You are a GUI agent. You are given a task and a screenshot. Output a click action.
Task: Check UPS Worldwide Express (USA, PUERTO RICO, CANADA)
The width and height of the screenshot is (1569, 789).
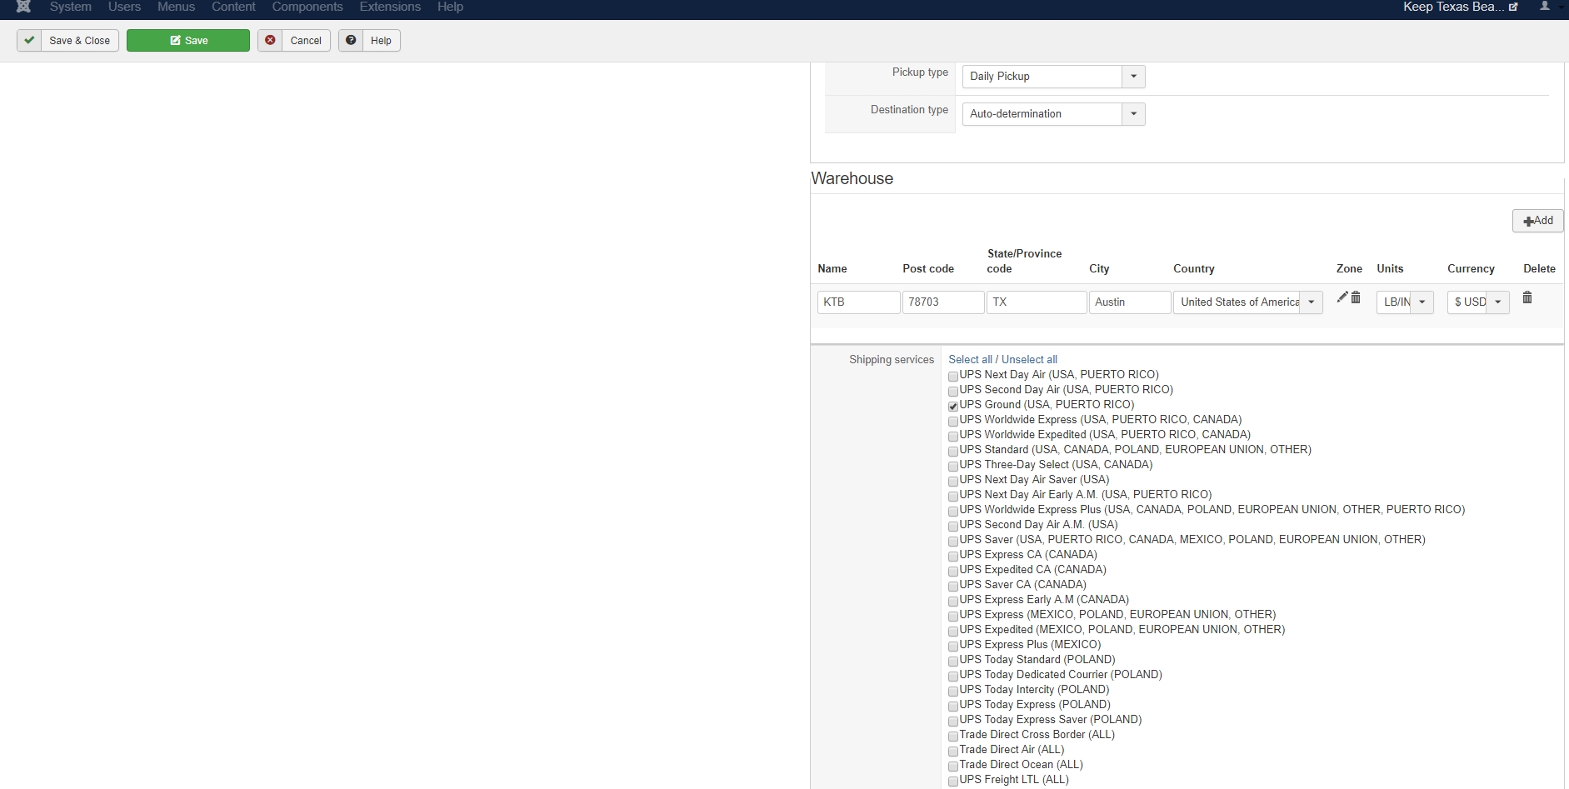953,422
